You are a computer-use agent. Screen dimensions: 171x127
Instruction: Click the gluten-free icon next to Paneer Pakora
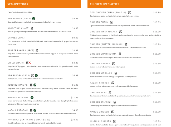tap(37, 50)
